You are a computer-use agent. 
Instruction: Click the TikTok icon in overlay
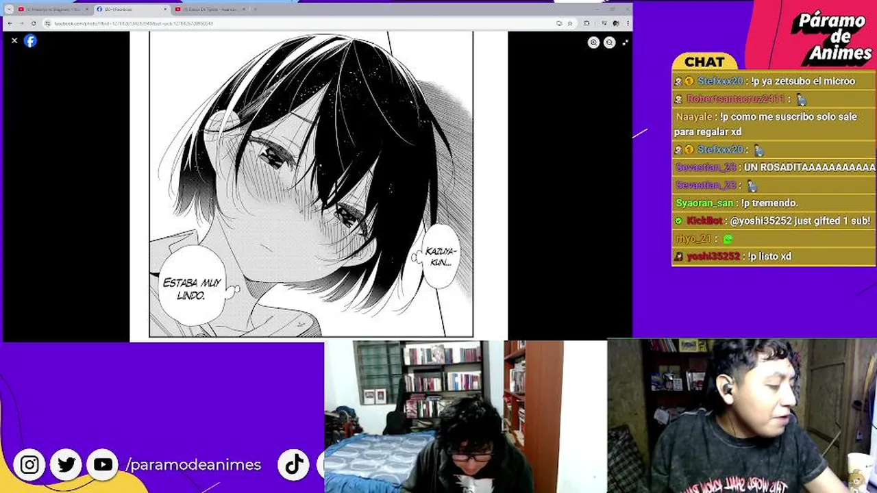[x=295, y=465]
